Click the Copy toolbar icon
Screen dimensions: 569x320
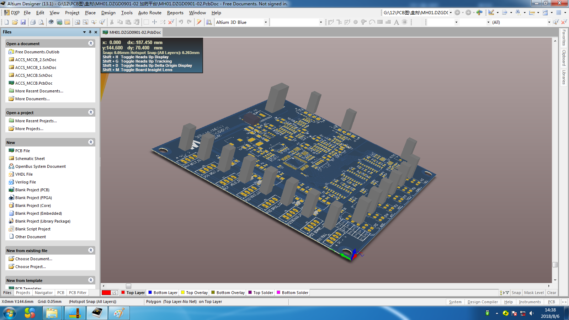pyautogui.click(x=120, y=22)
